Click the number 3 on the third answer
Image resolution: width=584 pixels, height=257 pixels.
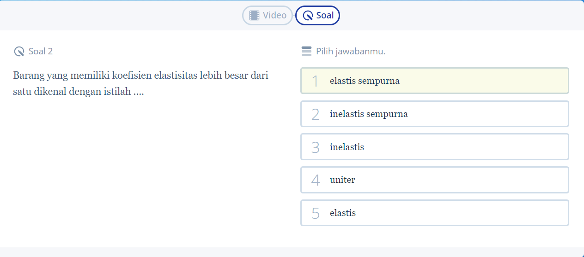316,147
